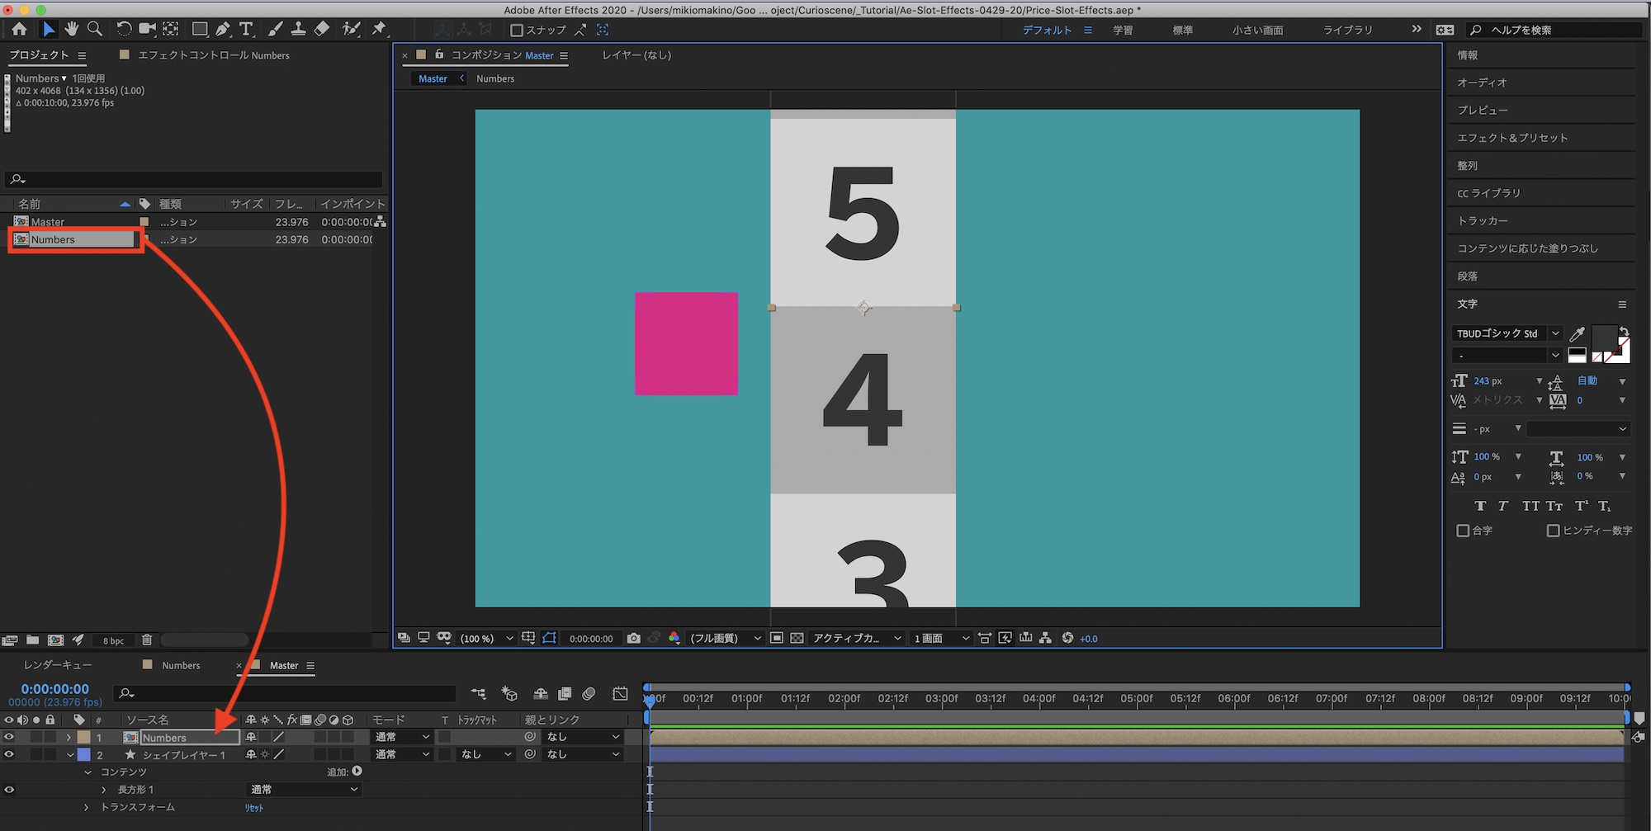The height and width of the screenshot is (831, 1651).
Task: Select the Pen tool
Action: click(x=223, y=29)
